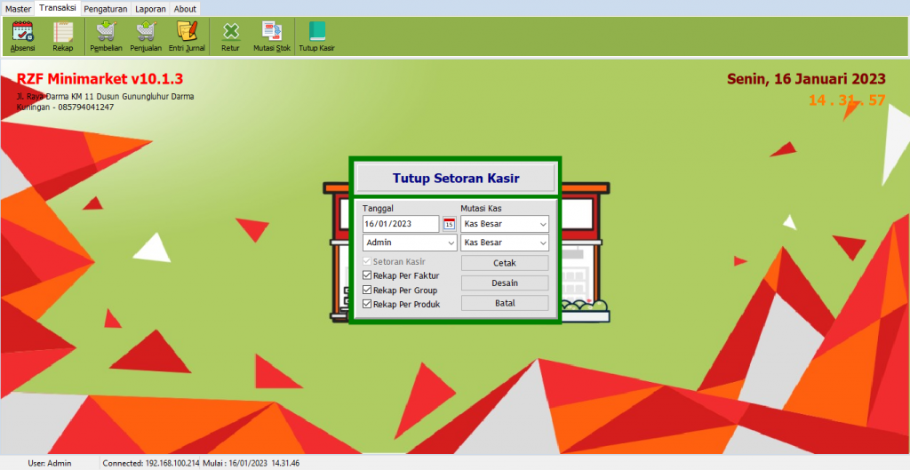Click the Kuningan - 085794041247 phone line
The width and height of the screenshot is (910, 470).
click(x=65, y=108)
